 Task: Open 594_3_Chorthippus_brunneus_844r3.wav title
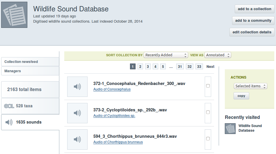click(135, 136)
